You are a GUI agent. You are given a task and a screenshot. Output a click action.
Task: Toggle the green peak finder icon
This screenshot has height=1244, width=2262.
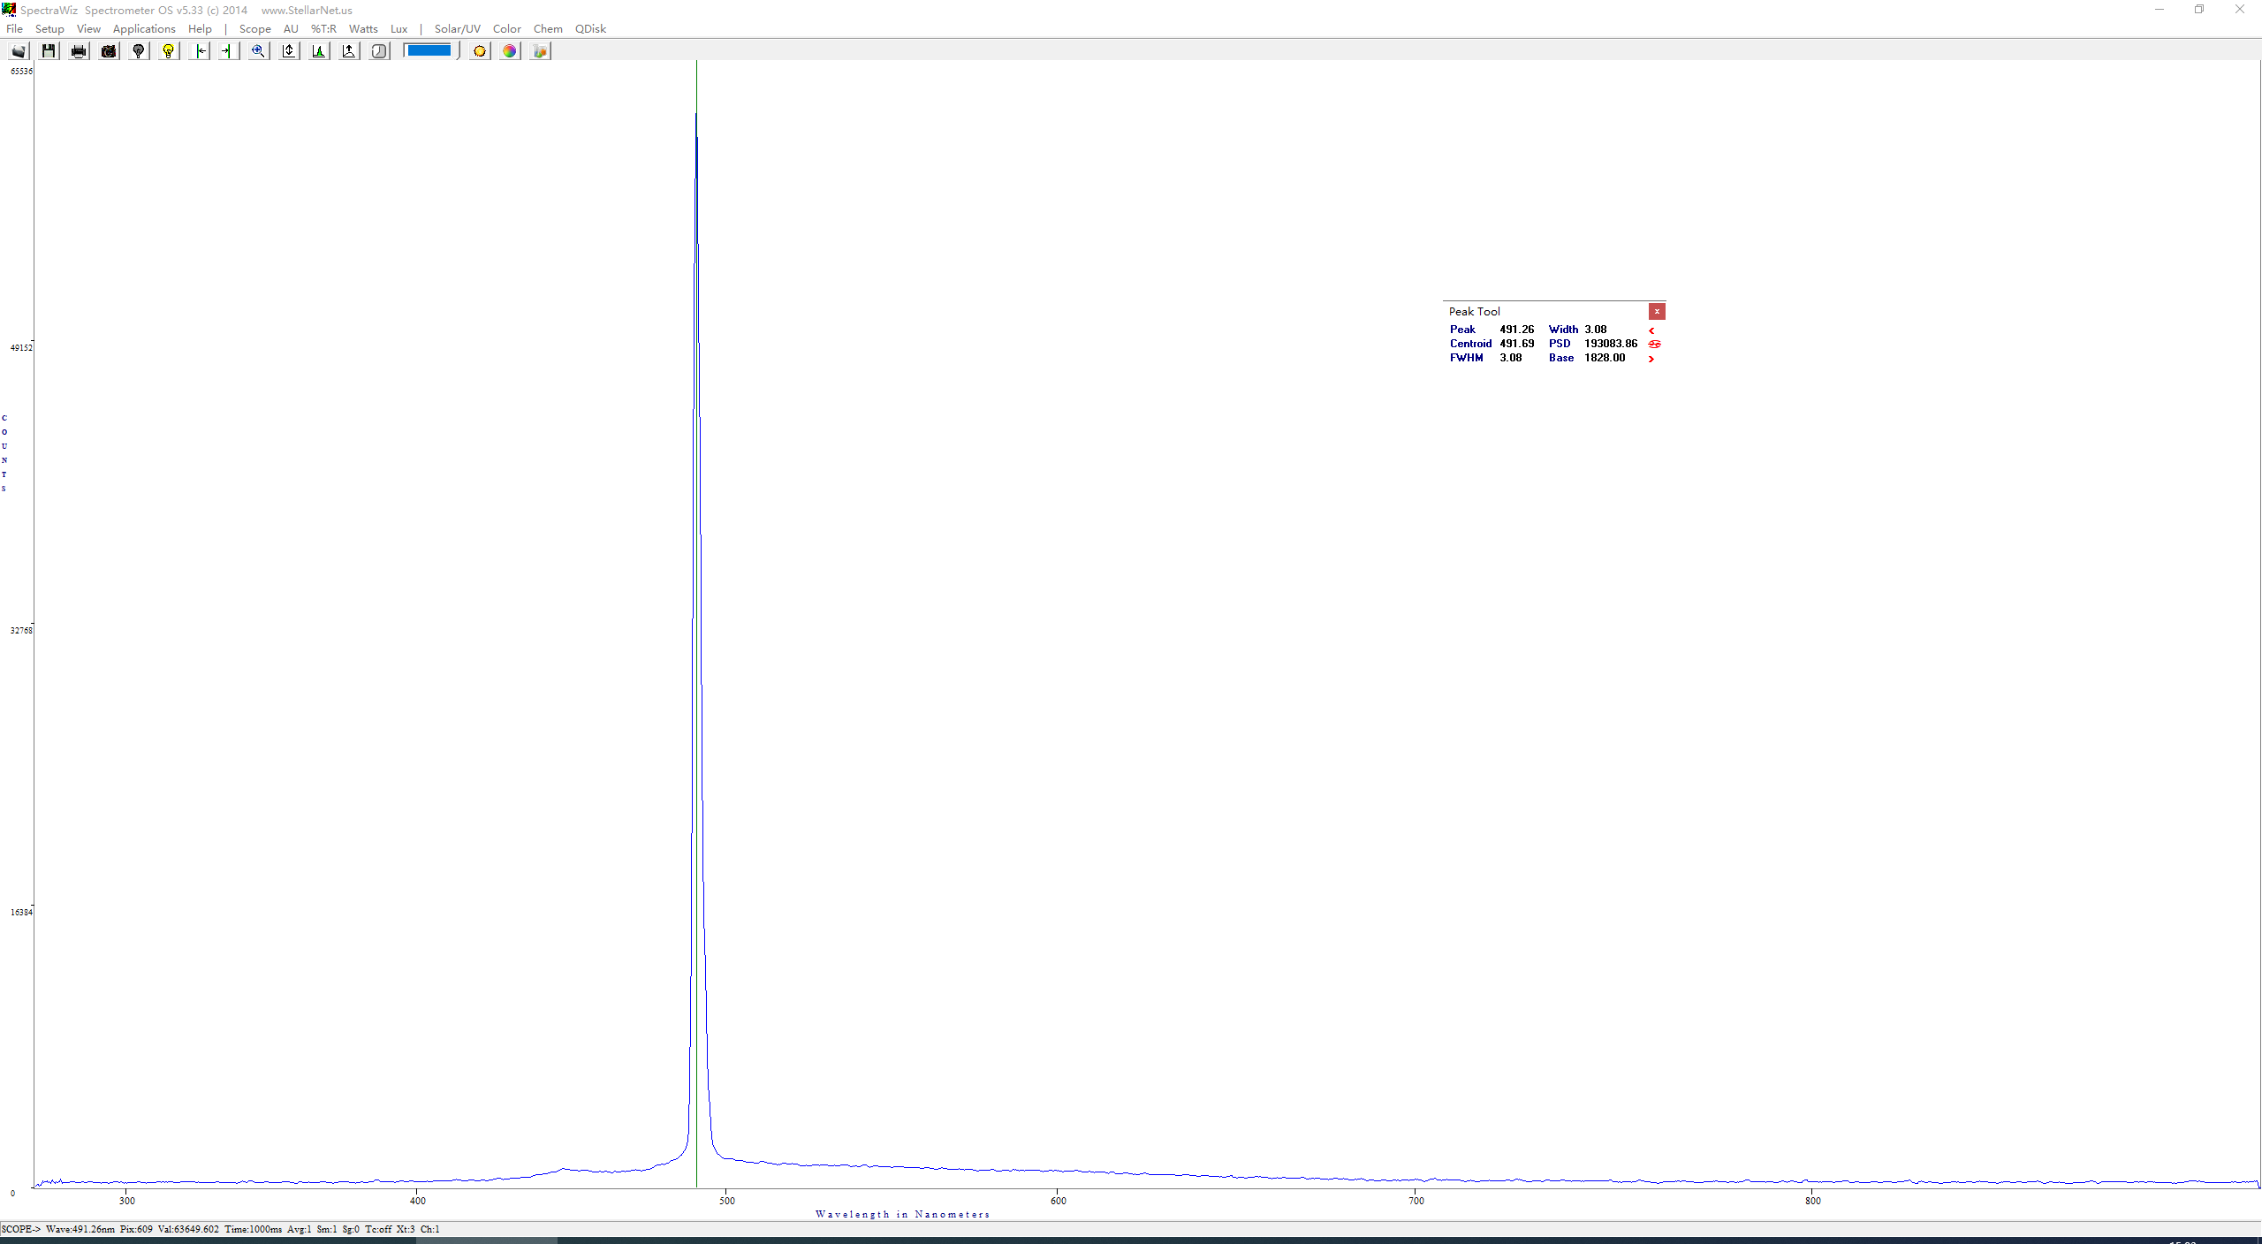pos(319,51)
